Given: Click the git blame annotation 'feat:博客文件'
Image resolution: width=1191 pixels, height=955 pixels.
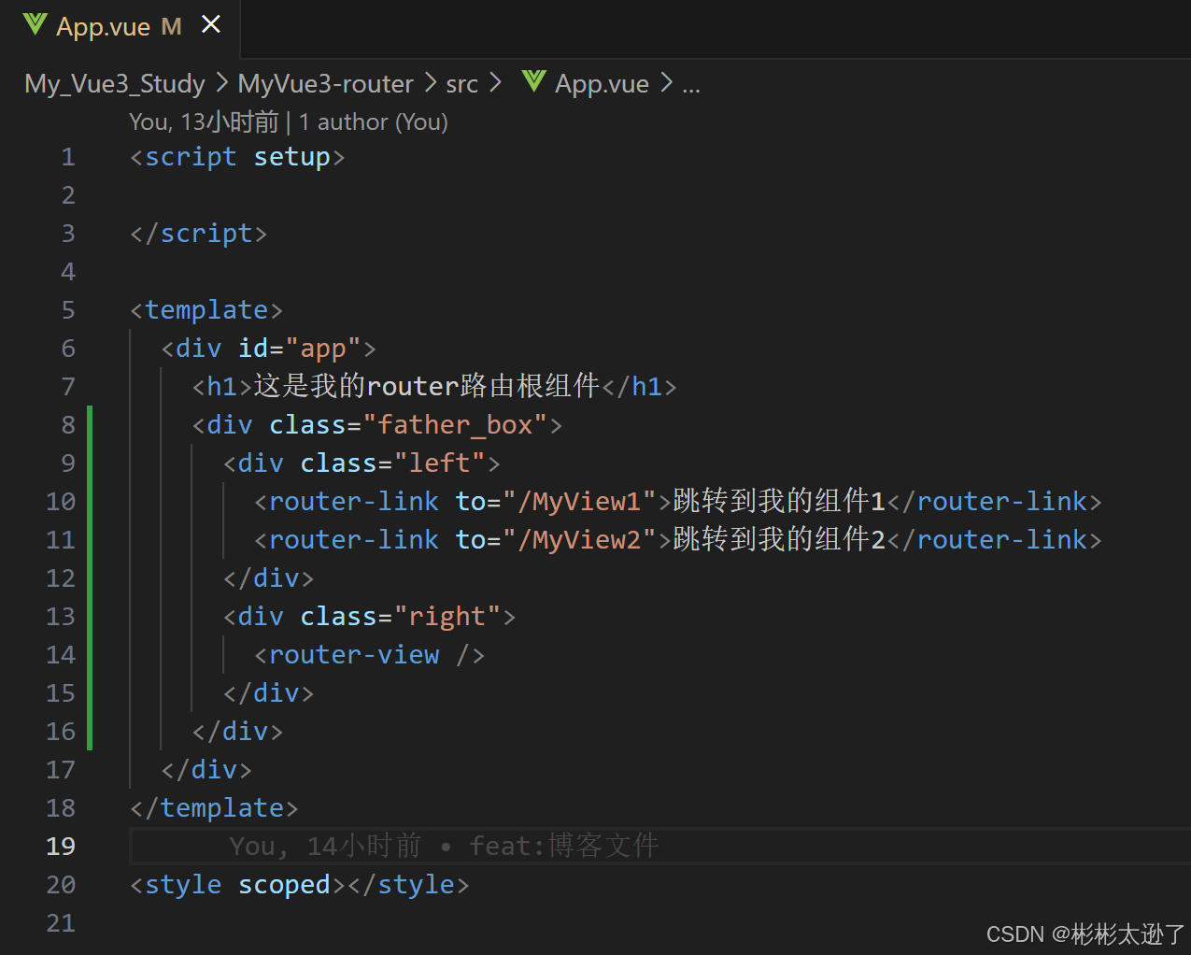Looking at the screenshot, I should pos(564,847).
